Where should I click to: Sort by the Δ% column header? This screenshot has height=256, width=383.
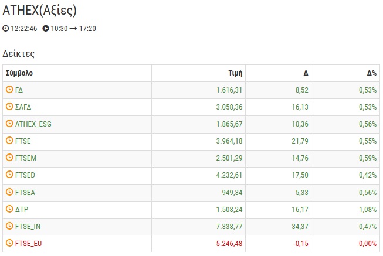coord(371,73)
